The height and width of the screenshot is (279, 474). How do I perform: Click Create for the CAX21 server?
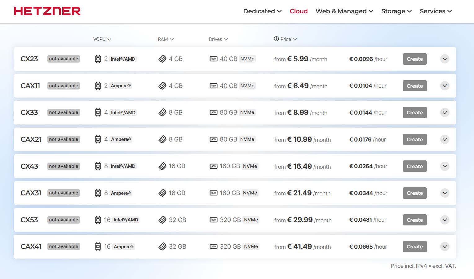pos(415,139)
